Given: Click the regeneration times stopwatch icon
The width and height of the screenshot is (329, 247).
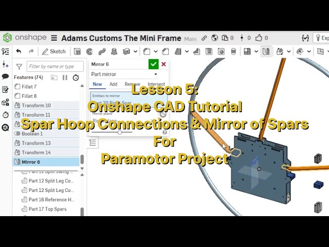Looking at the screenshot, I should click(x=76, y=78).
